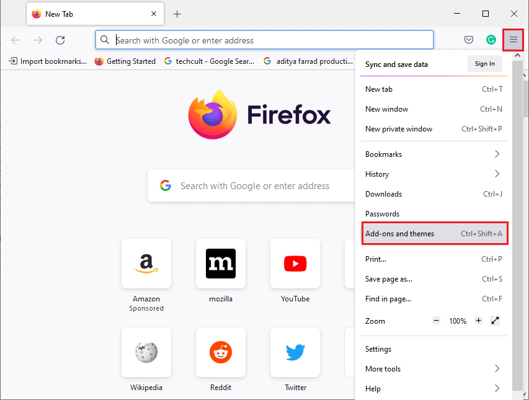Click Sign In button in menu
This screenshot has width=529, height=400.
[485, 64]
